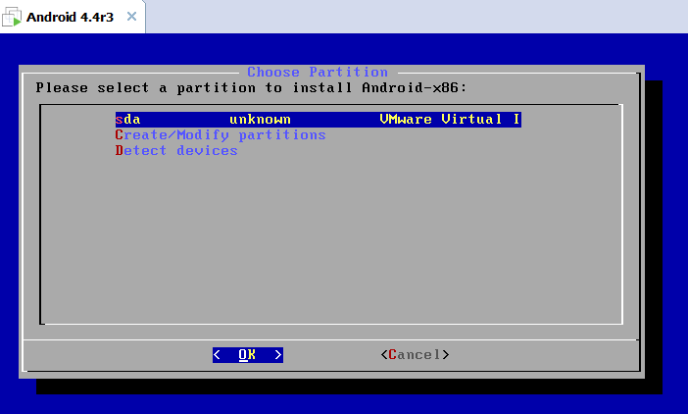688x414 pixels.
Task: Select the sda unknown VMware Virtual partition row
Action: 319,120
